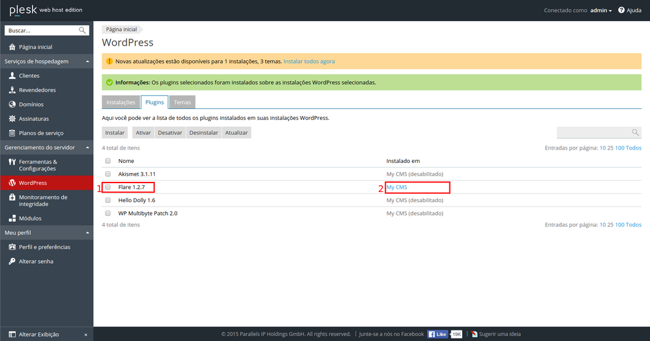The image size is (650, 341).
Task: Open Domínios via its globe icon
Action: 12,105
